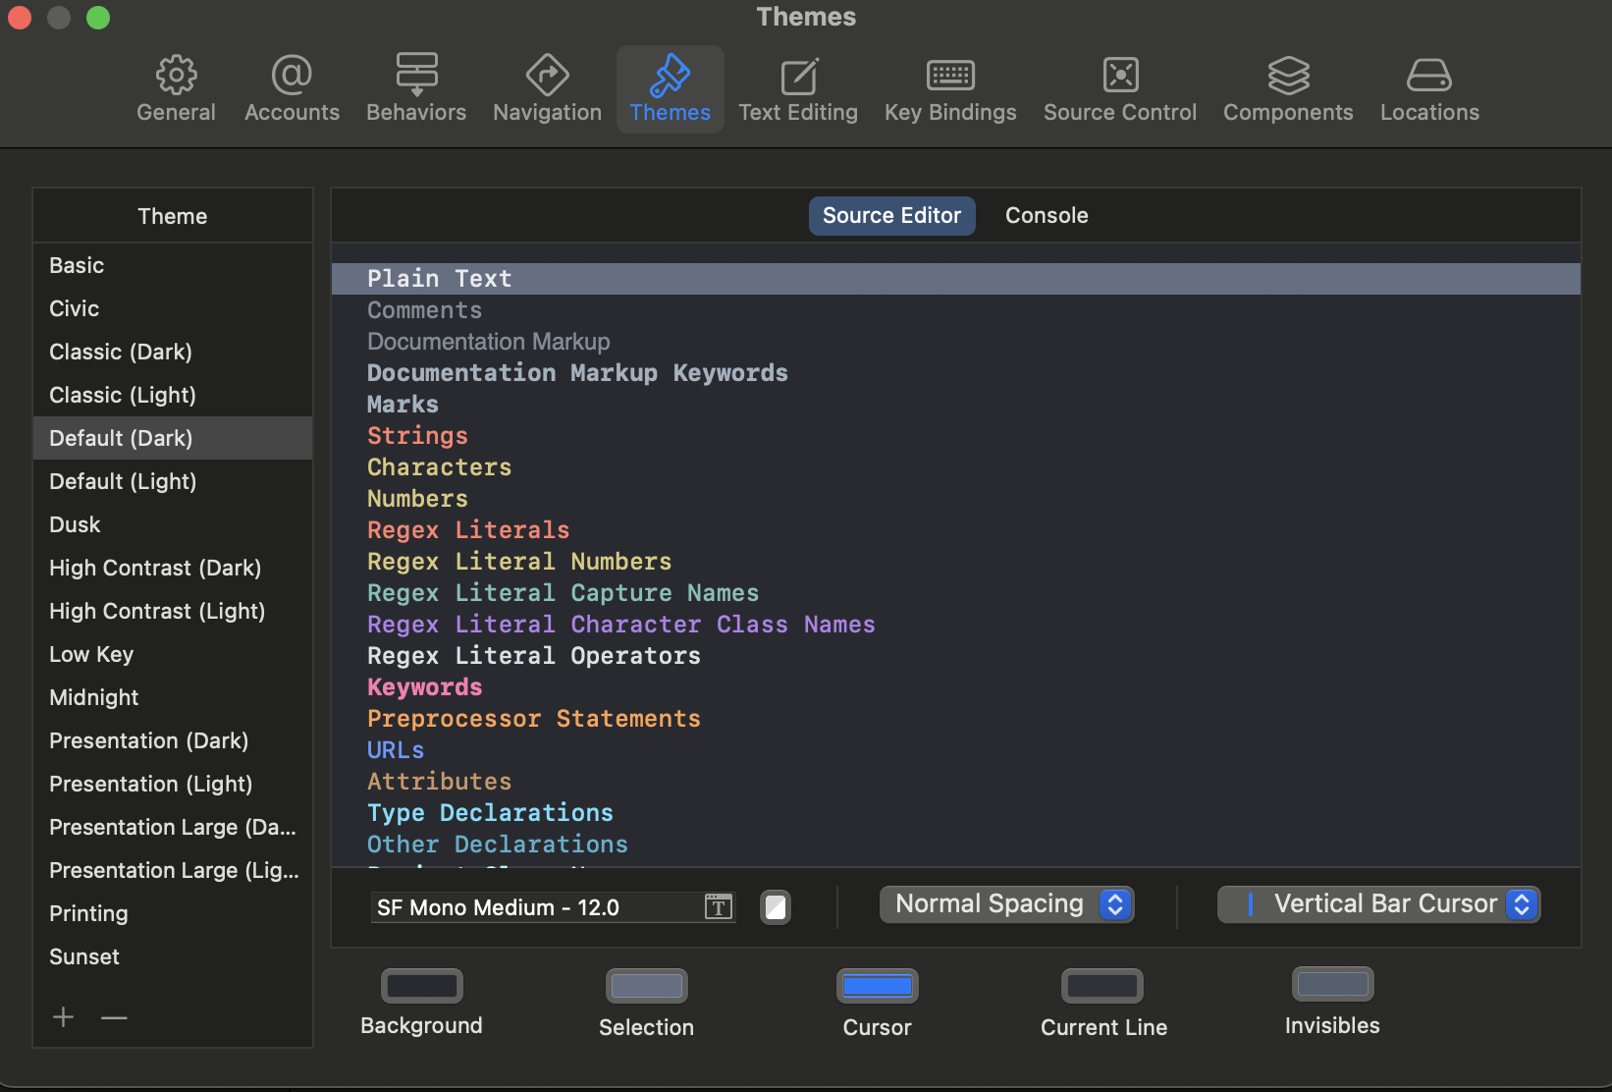Select the Civic theme
The width and height of the screenshot is (1612, 1092).
click(x=173, y=308)
